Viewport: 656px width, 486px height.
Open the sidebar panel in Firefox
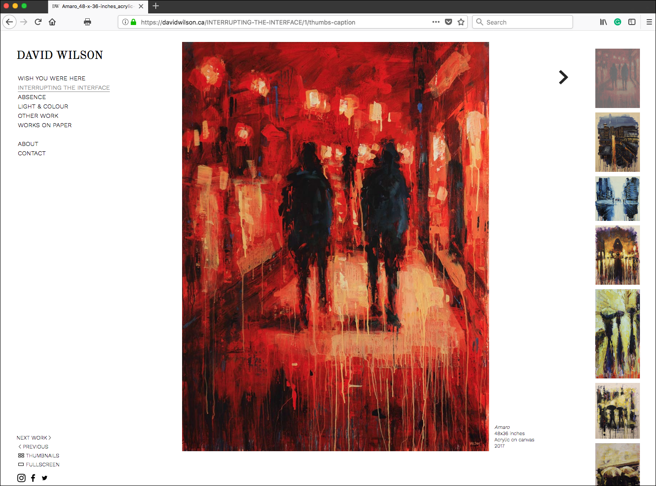coord(631,21)
